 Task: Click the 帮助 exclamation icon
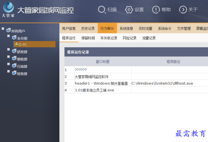156,10
